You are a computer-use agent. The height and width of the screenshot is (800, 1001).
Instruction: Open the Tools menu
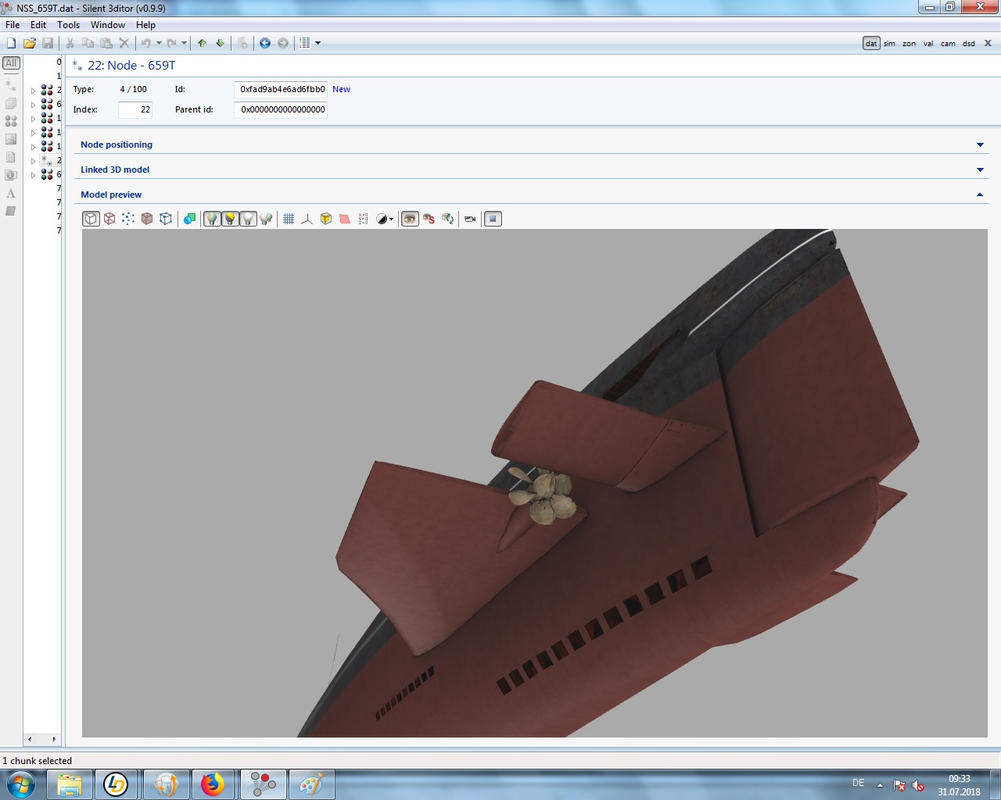pos(68,25)
